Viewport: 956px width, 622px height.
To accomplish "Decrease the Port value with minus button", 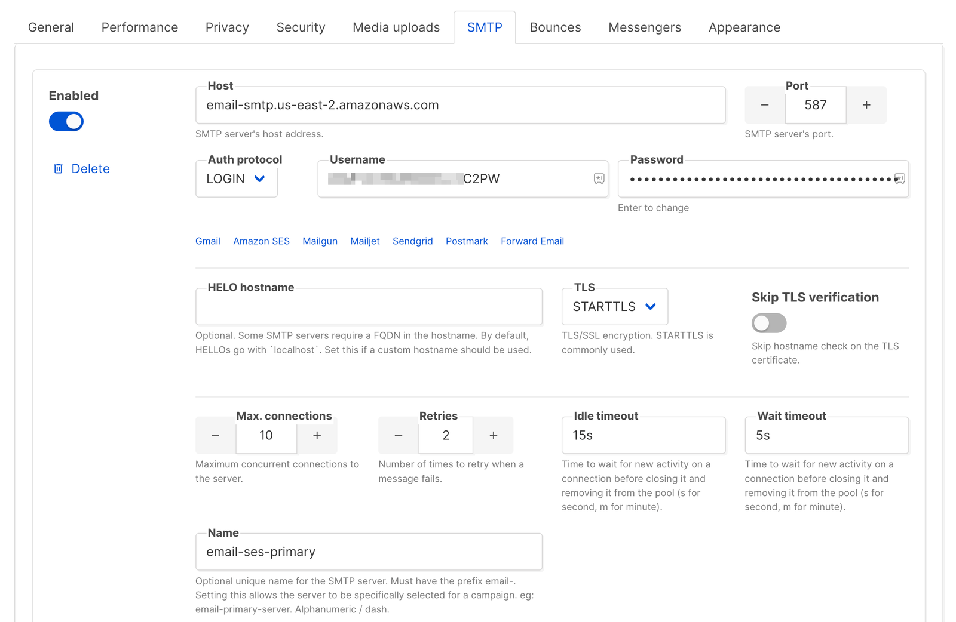I will tap(764, 105).
